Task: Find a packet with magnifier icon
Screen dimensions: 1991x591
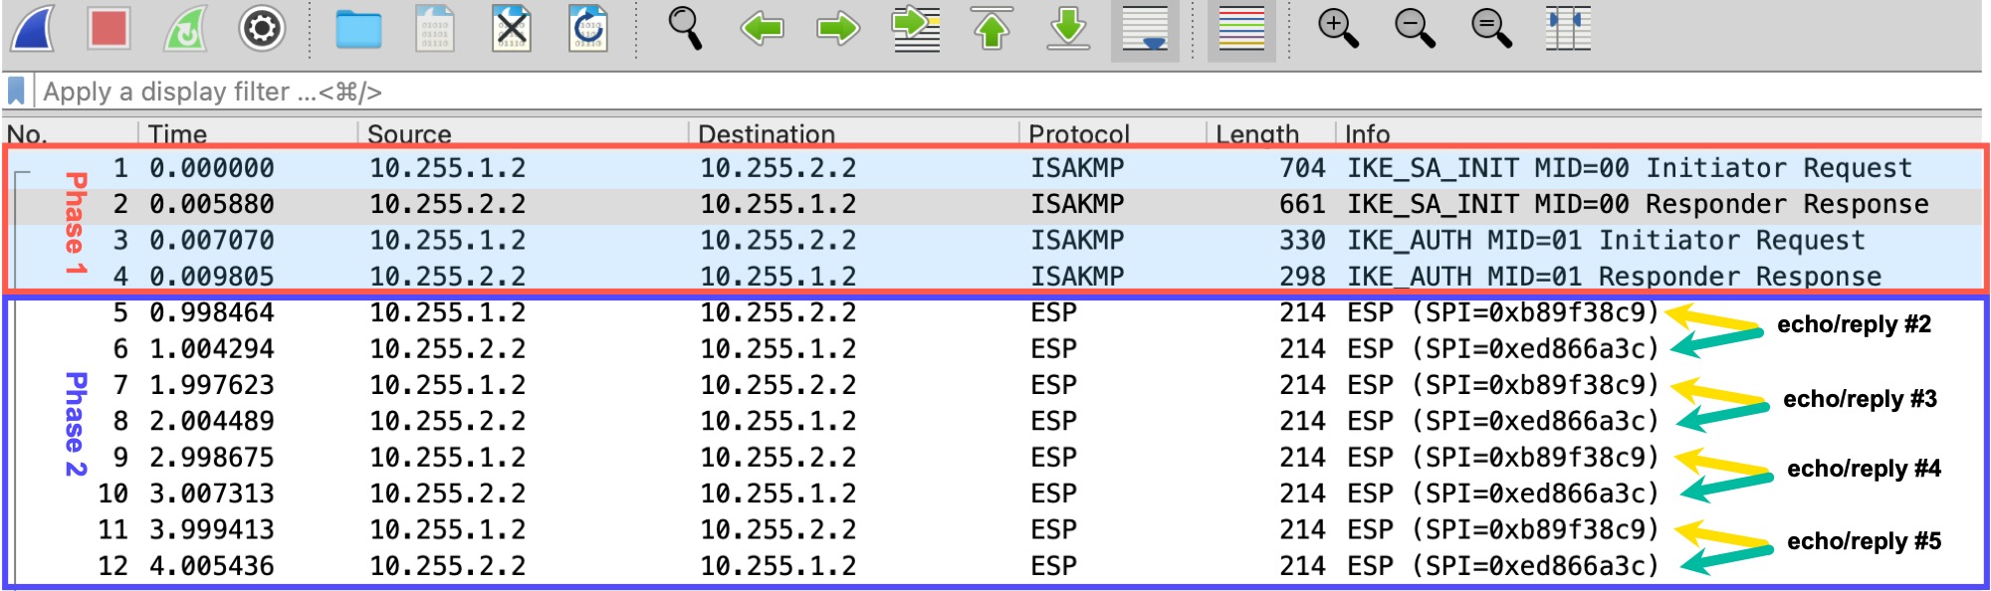Action: tap(685, 29)
